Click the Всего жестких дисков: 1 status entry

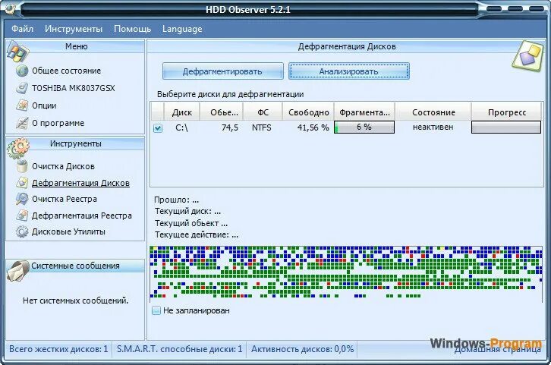point(58,349)
